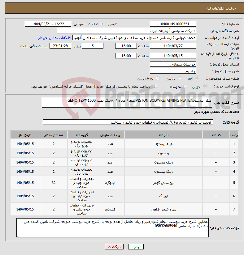The height and width of the screenshot is (255, 244).
Task: Select the جزیی purchase type radio
Action: tap(205, 86)
